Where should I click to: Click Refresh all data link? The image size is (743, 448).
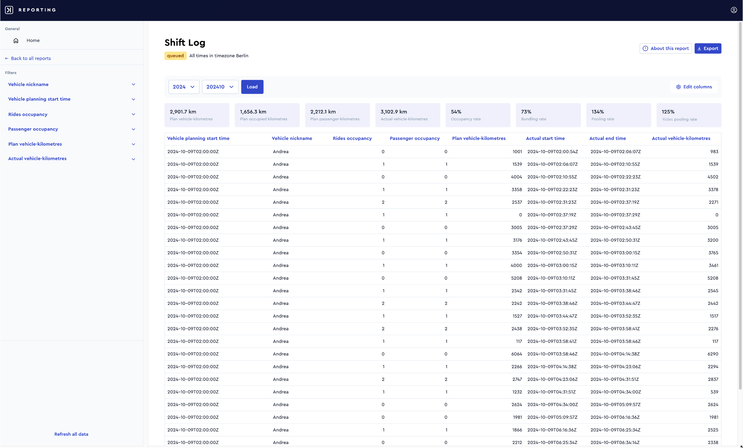[x=71, y=434]
